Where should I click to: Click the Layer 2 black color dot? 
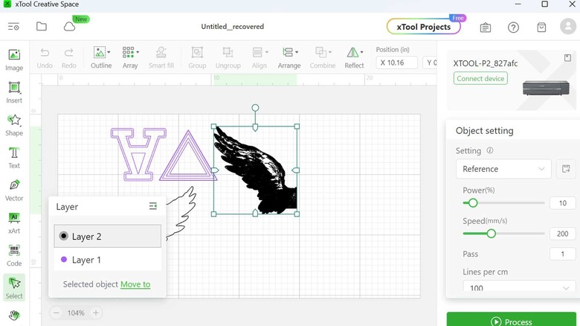tap(64, 236)
